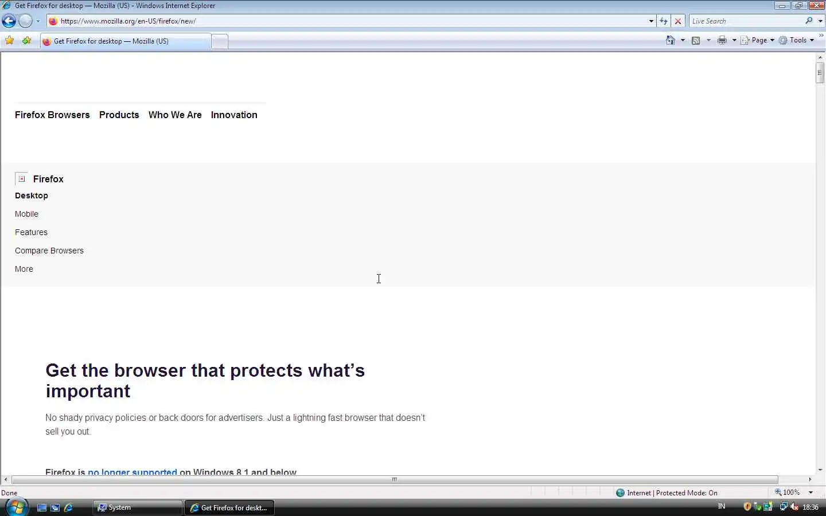Open the Products navigation item
This screenshot has height=516, width=826.
pos(119,115)
